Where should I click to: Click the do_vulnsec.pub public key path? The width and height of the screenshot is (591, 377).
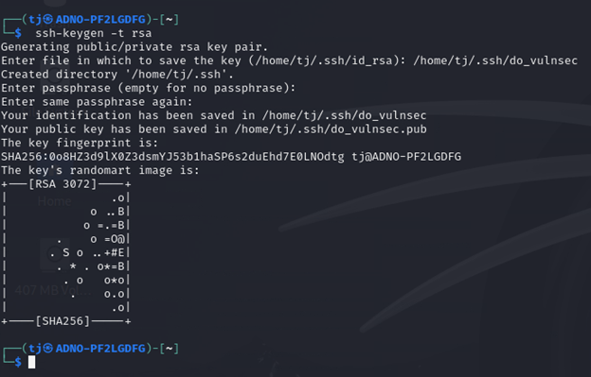[x=331, y=129]
